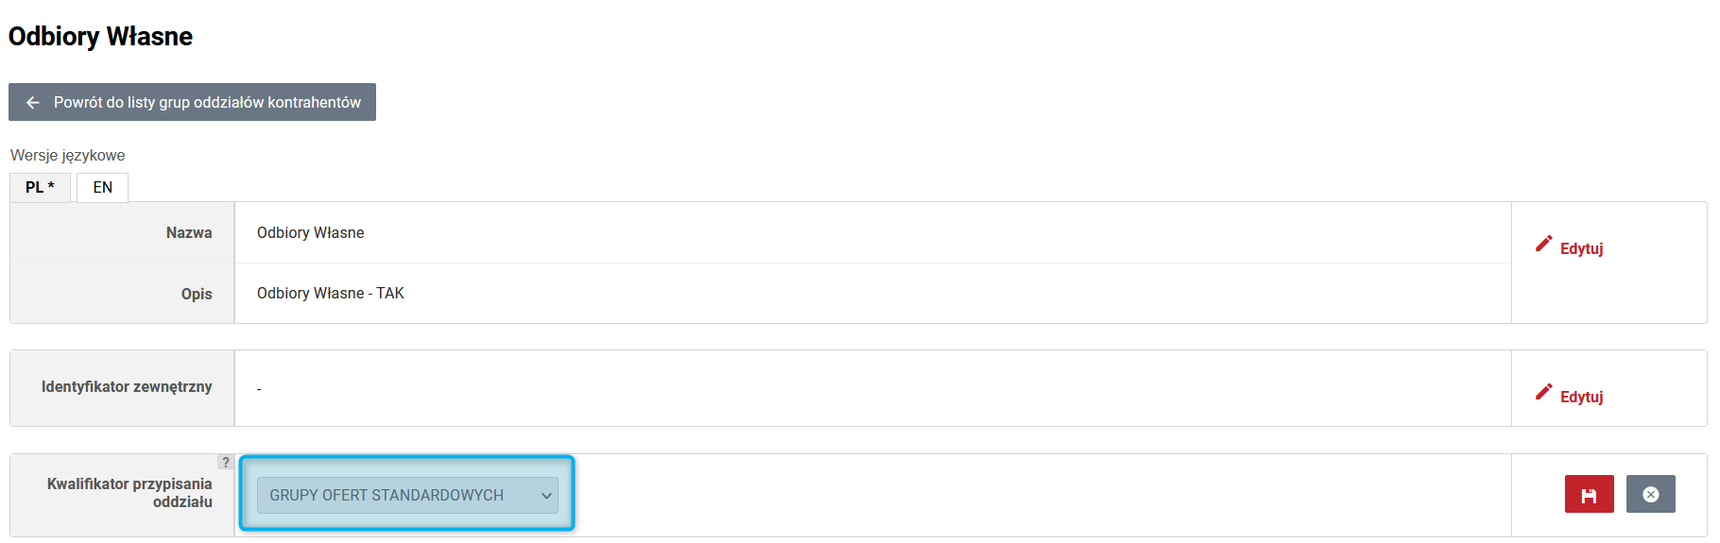Viewport: 1720px width, 543px height.
Task: Open the question mark help tooltip
Action: click(225, 462)
